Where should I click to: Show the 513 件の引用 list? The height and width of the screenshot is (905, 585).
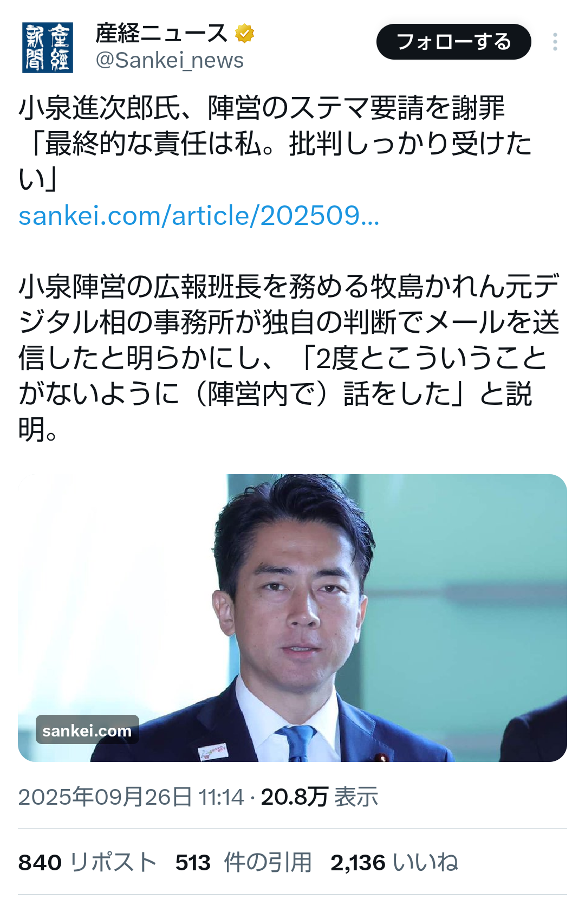(x=244, y=862)
